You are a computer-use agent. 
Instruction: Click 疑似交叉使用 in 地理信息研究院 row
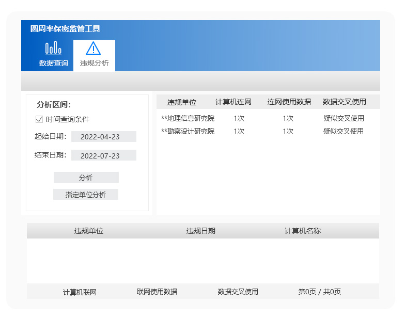click(344, 119)
